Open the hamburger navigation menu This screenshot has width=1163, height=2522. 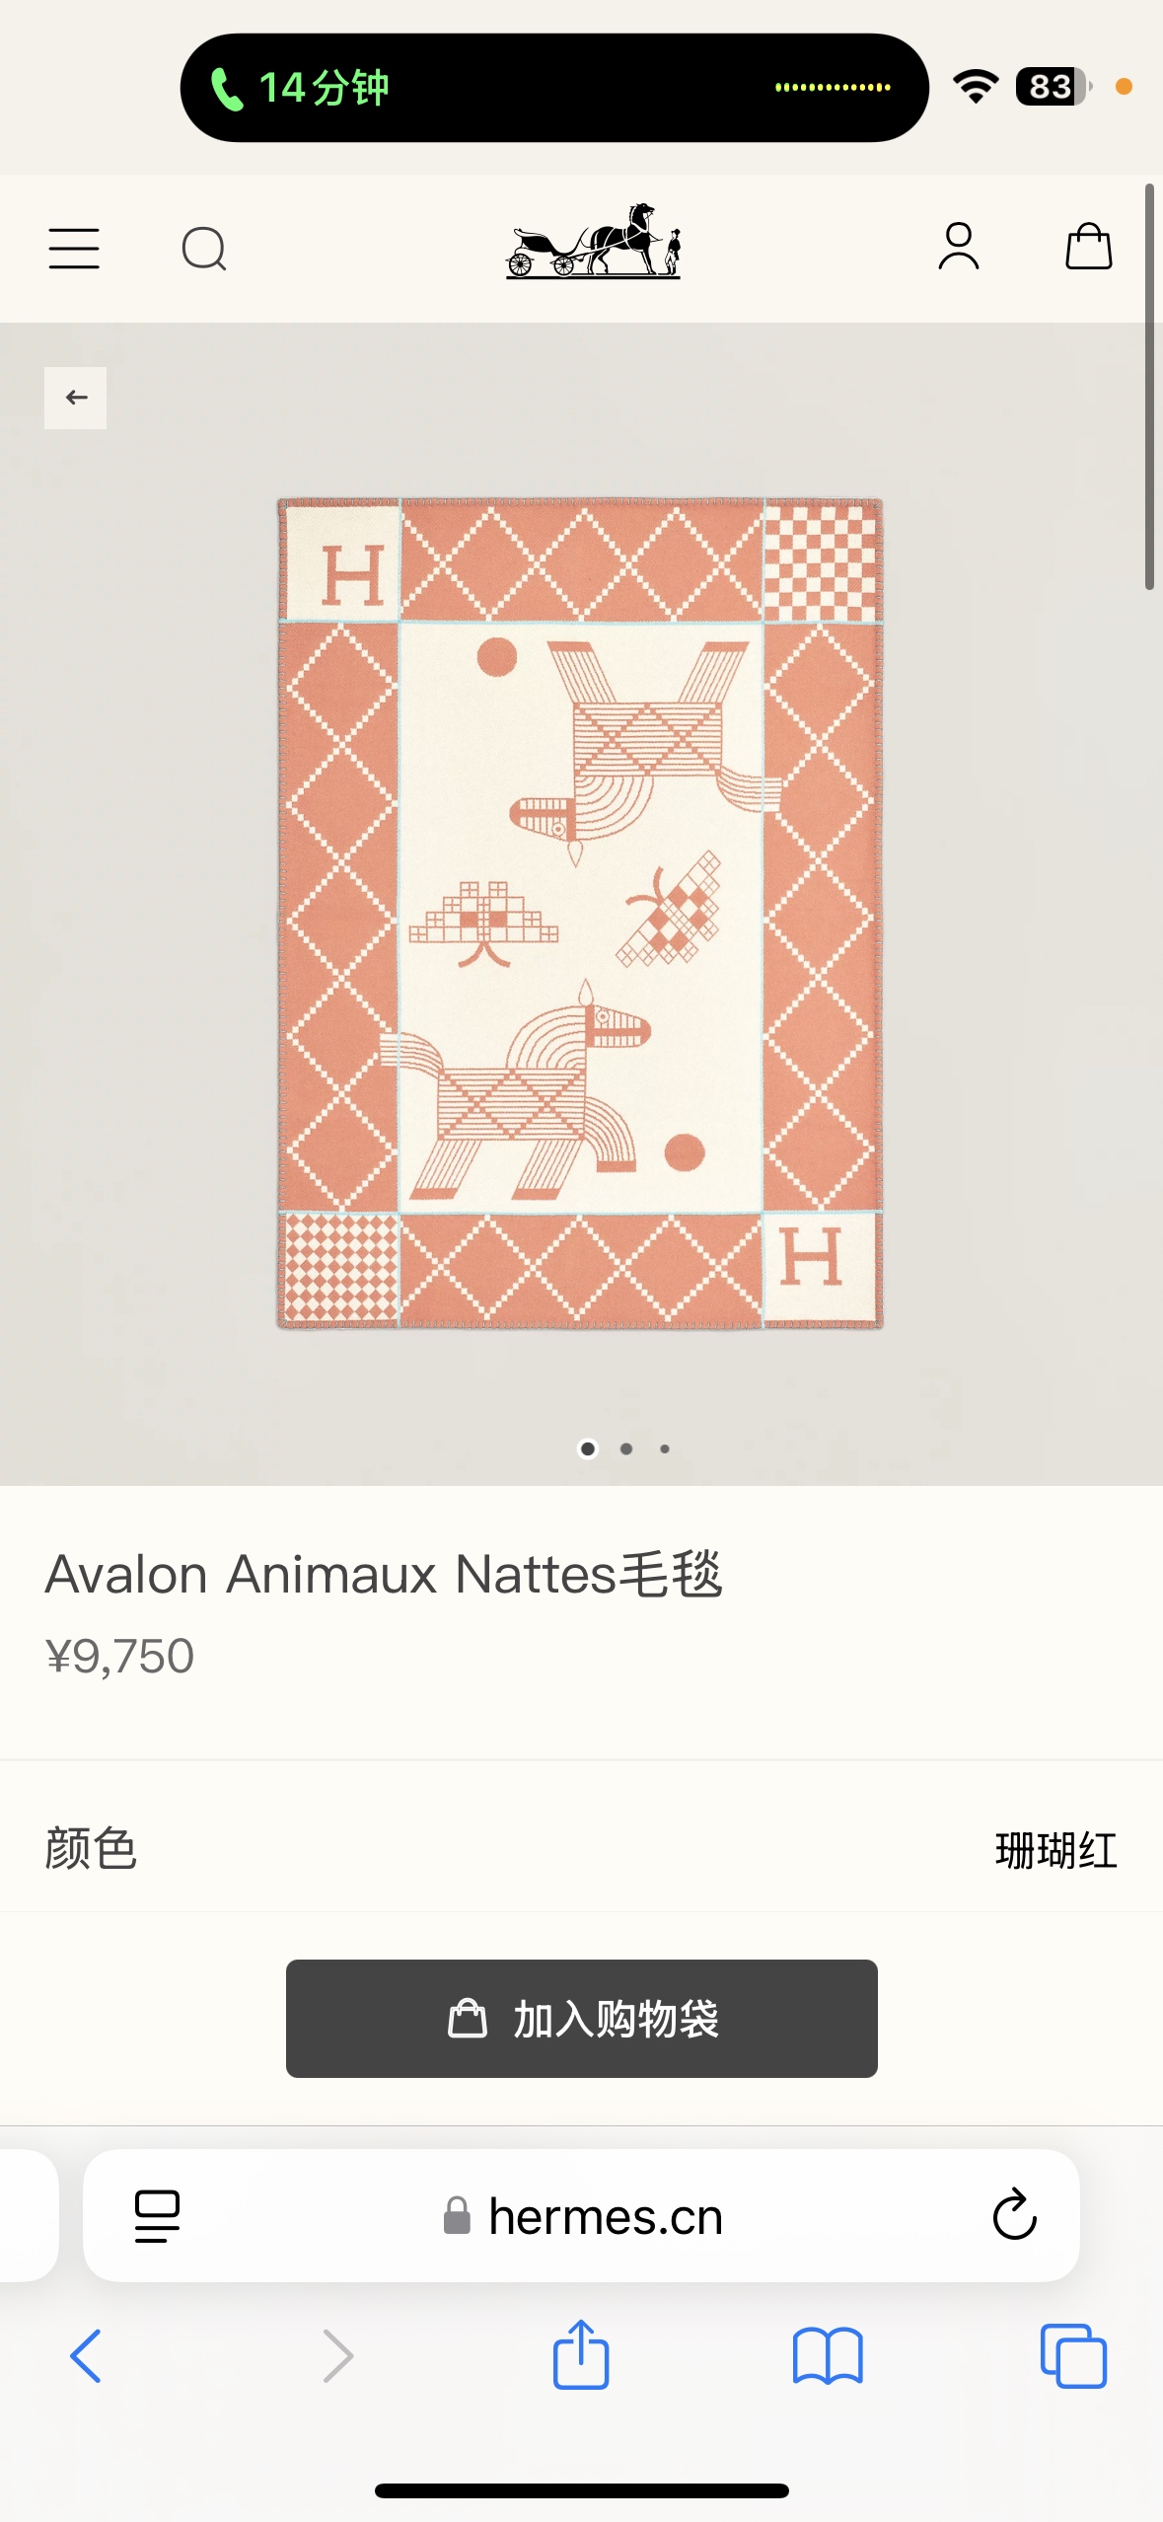point(74,249)
